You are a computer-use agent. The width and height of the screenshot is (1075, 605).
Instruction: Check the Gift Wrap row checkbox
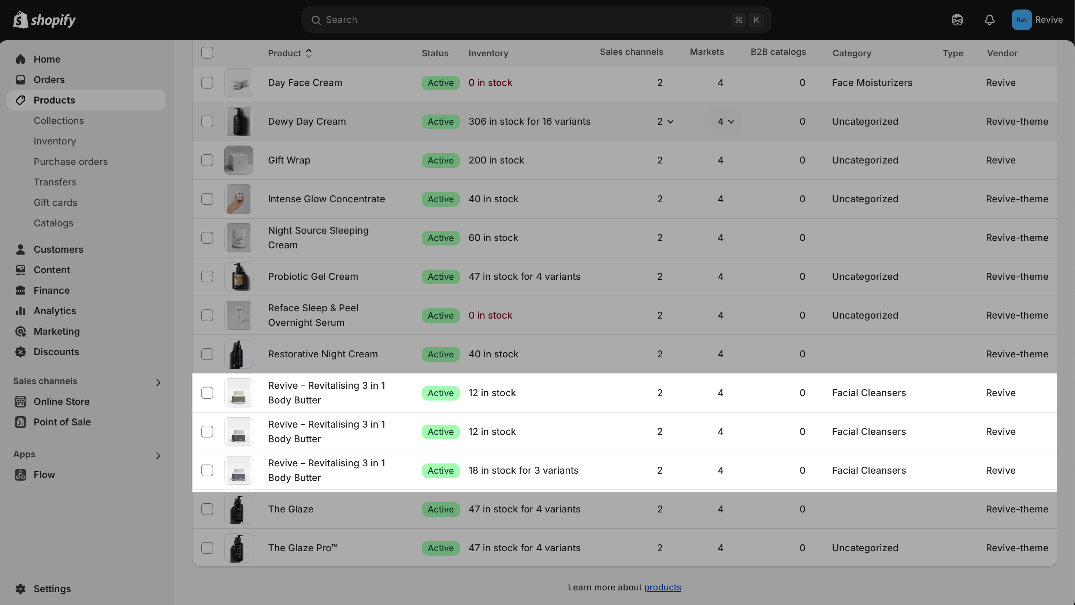(x=207, y=160)
